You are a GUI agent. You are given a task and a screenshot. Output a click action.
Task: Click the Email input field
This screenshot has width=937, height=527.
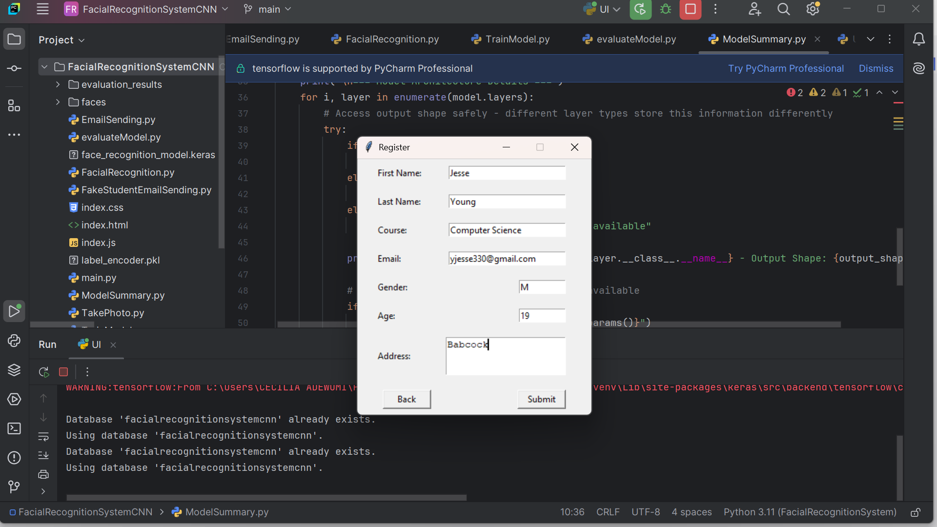[507, 259]
